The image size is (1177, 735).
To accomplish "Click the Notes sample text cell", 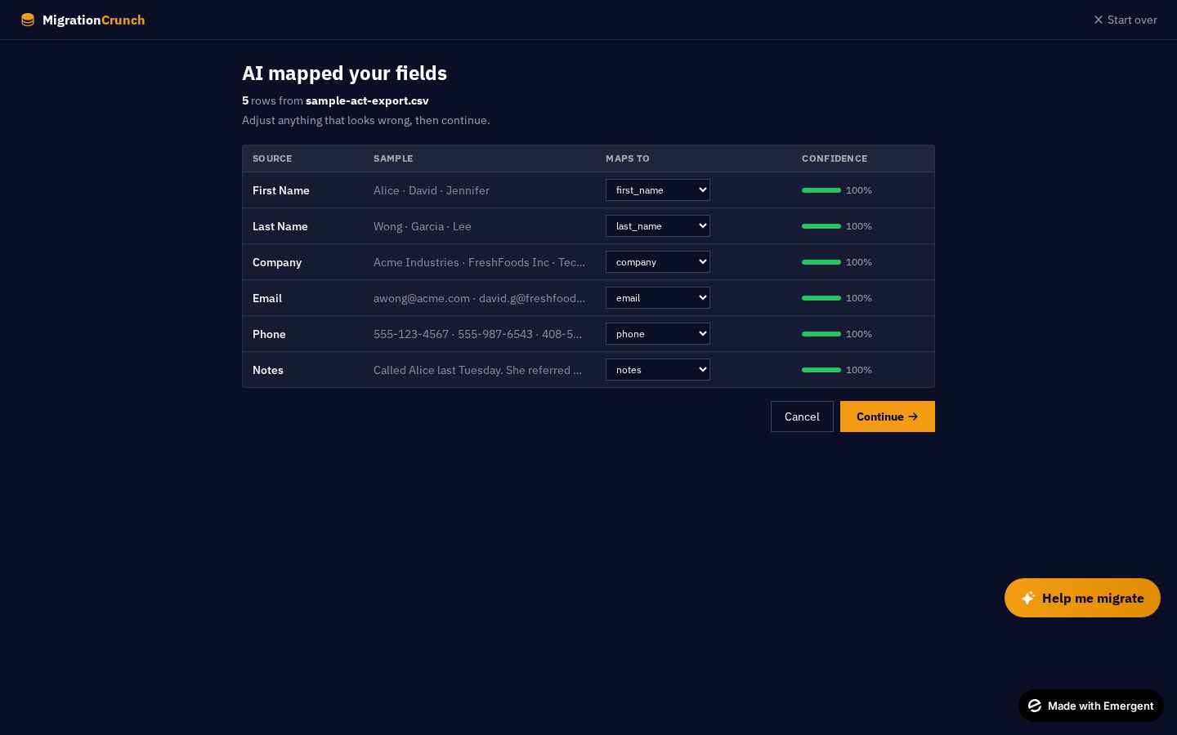I will tap(478, 370).
